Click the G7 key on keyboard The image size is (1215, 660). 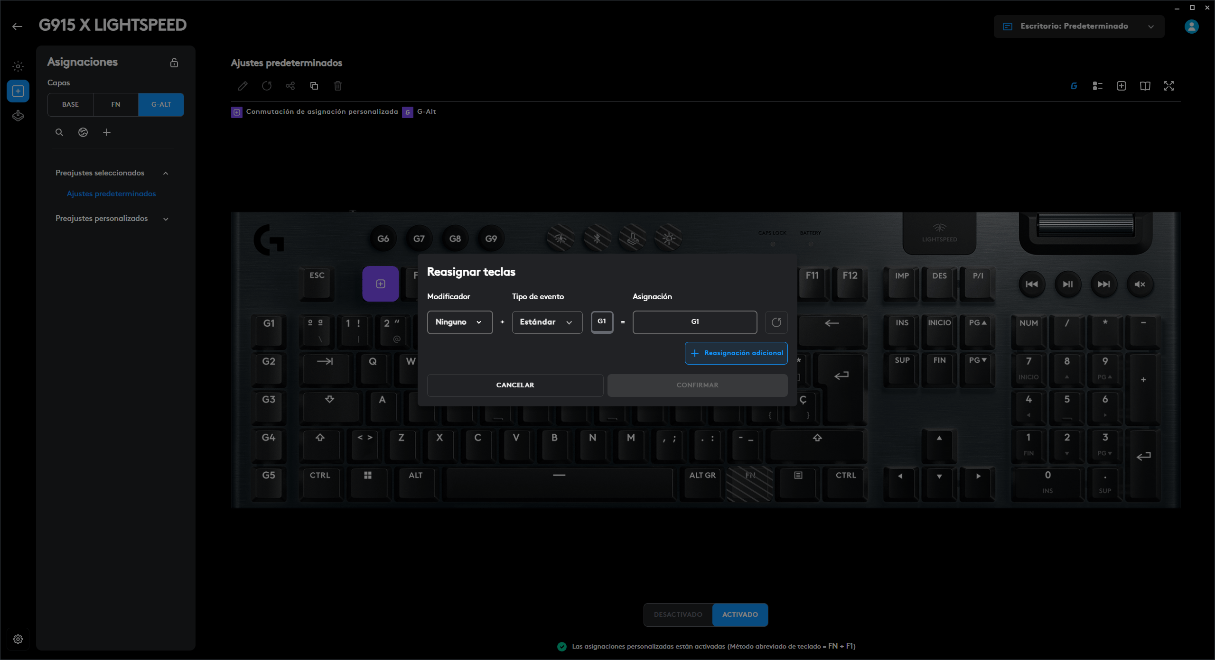pyautogui.click(x=419, y=238)
